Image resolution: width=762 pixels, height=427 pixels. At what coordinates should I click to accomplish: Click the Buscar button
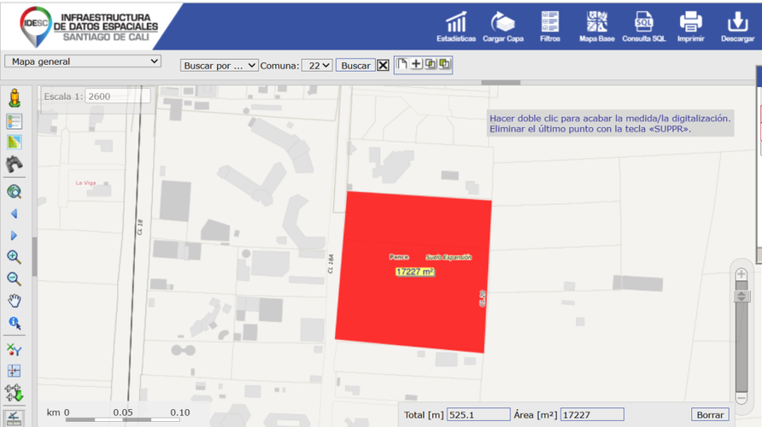[x=355, y=66]
